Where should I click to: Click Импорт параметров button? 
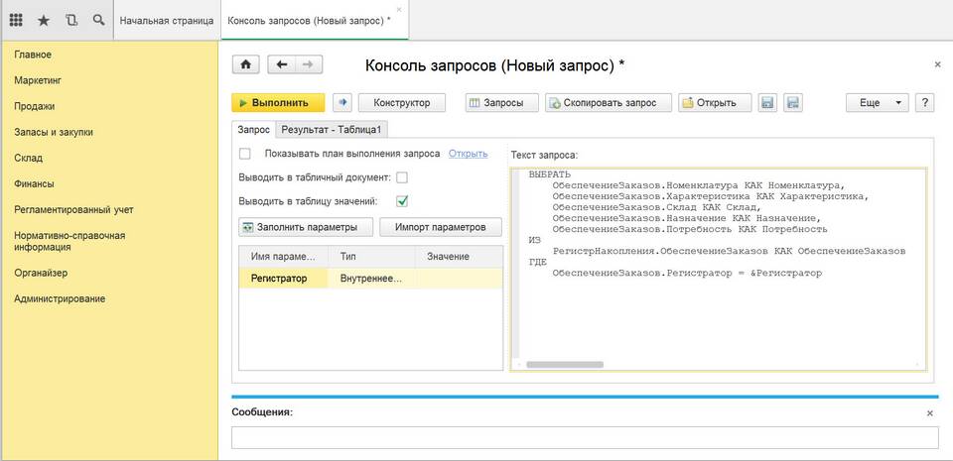(x=441, y=227)
